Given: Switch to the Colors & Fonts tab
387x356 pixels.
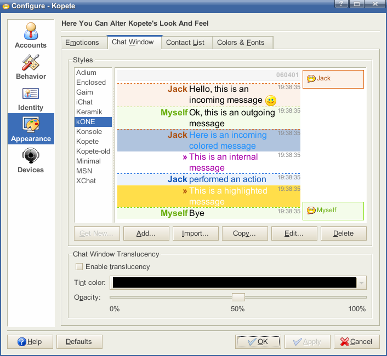Looking at the screenshot, I should pyautogui.click(x=243, y=43).
